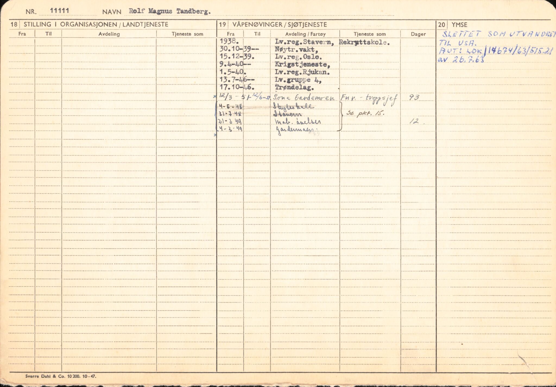Click the handwritten days value '12'
The height and width of the screenshot is (387, 556).
(414, 122)
